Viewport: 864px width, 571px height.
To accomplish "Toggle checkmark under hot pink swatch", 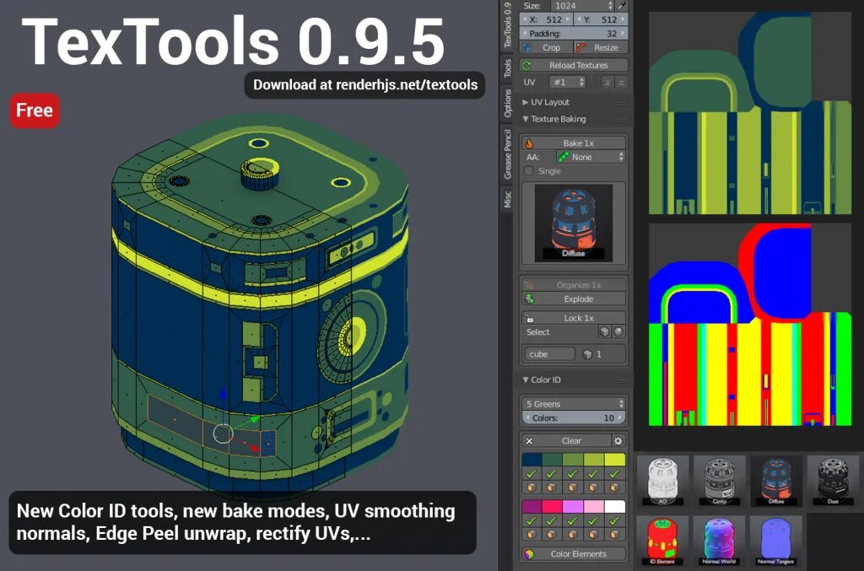I will (552, 520).
